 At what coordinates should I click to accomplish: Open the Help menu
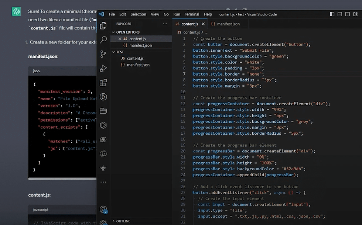click(208, 14)
